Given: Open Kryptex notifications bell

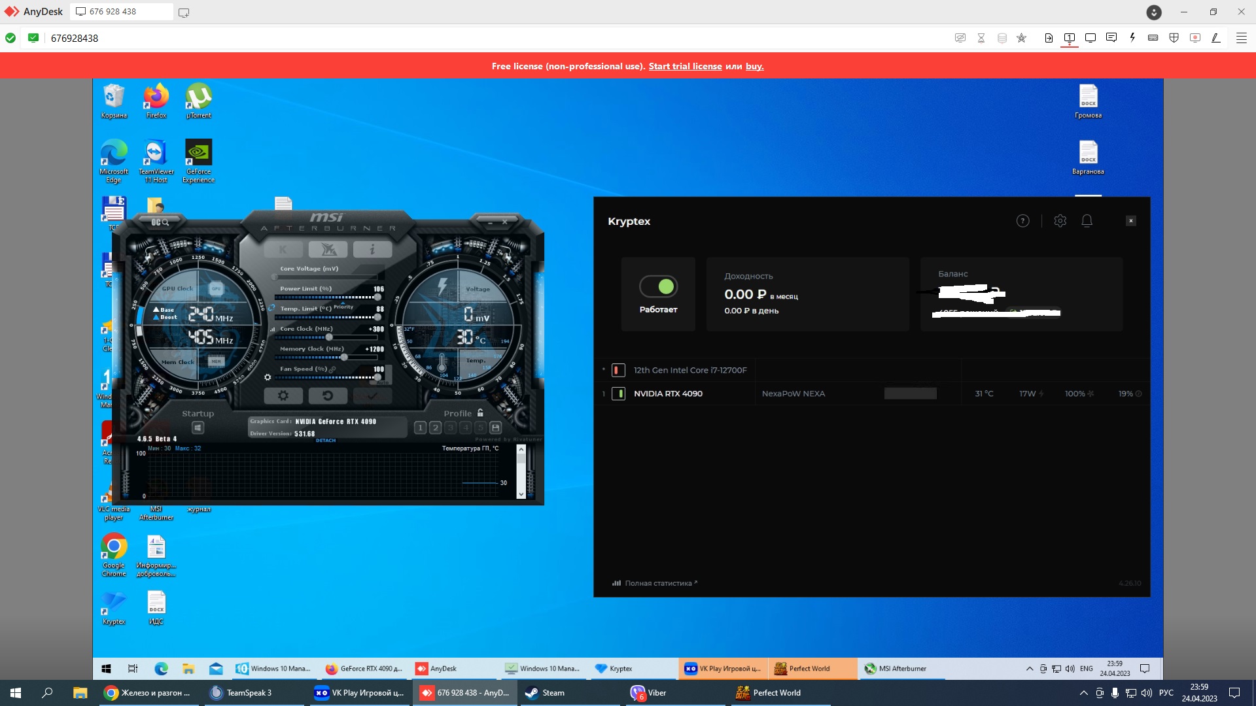Looking at the screenshot, I should (1087, 221).
